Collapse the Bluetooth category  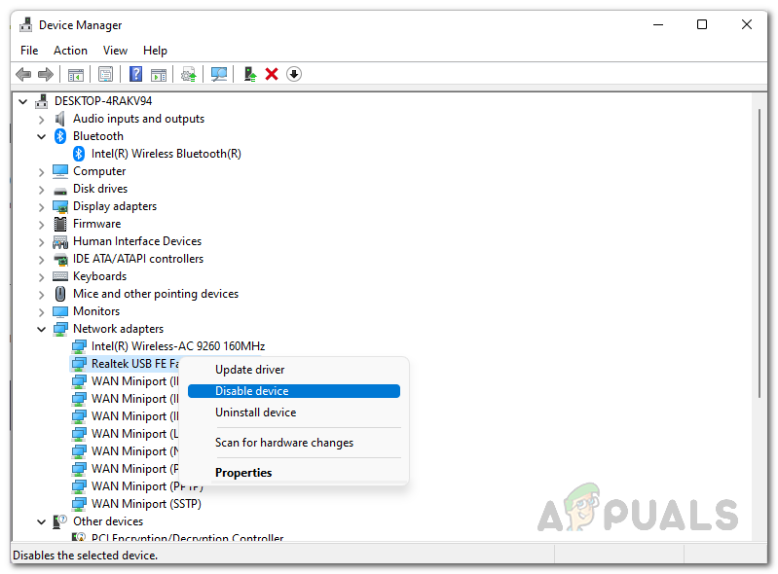(41, 137)
